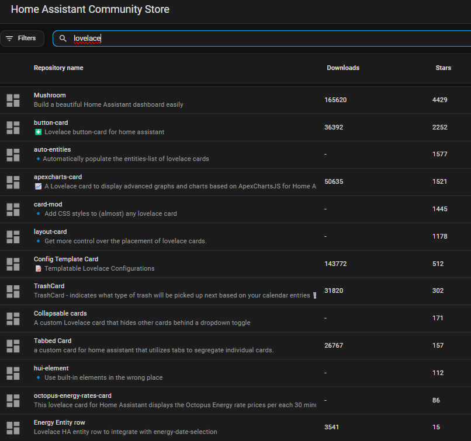Viewport: 471px width, 441px height.
Task: Open the Filters panel
Action: pyautogui.click(x=22, y=38)
